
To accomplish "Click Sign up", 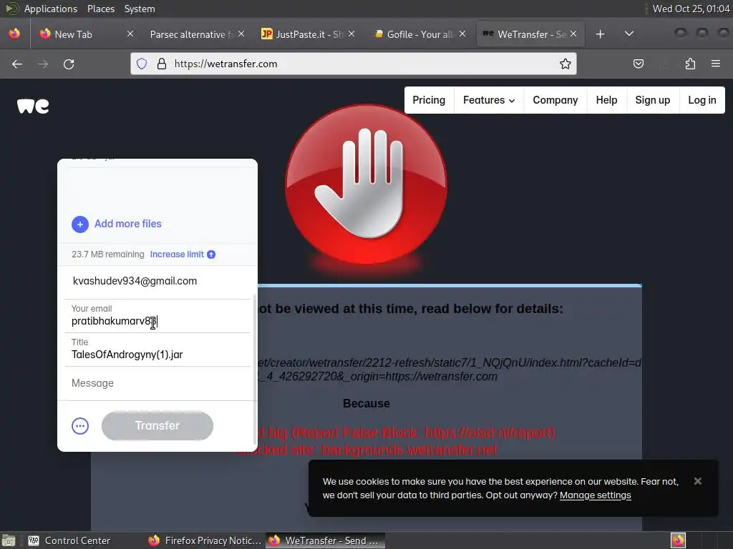I will [x=653, y=100].
